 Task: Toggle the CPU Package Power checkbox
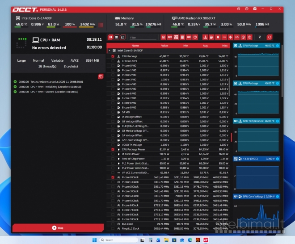(113, 149)
